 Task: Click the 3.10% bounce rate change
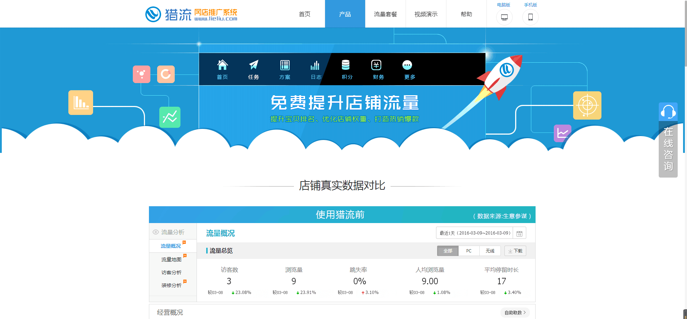(372, 293)
